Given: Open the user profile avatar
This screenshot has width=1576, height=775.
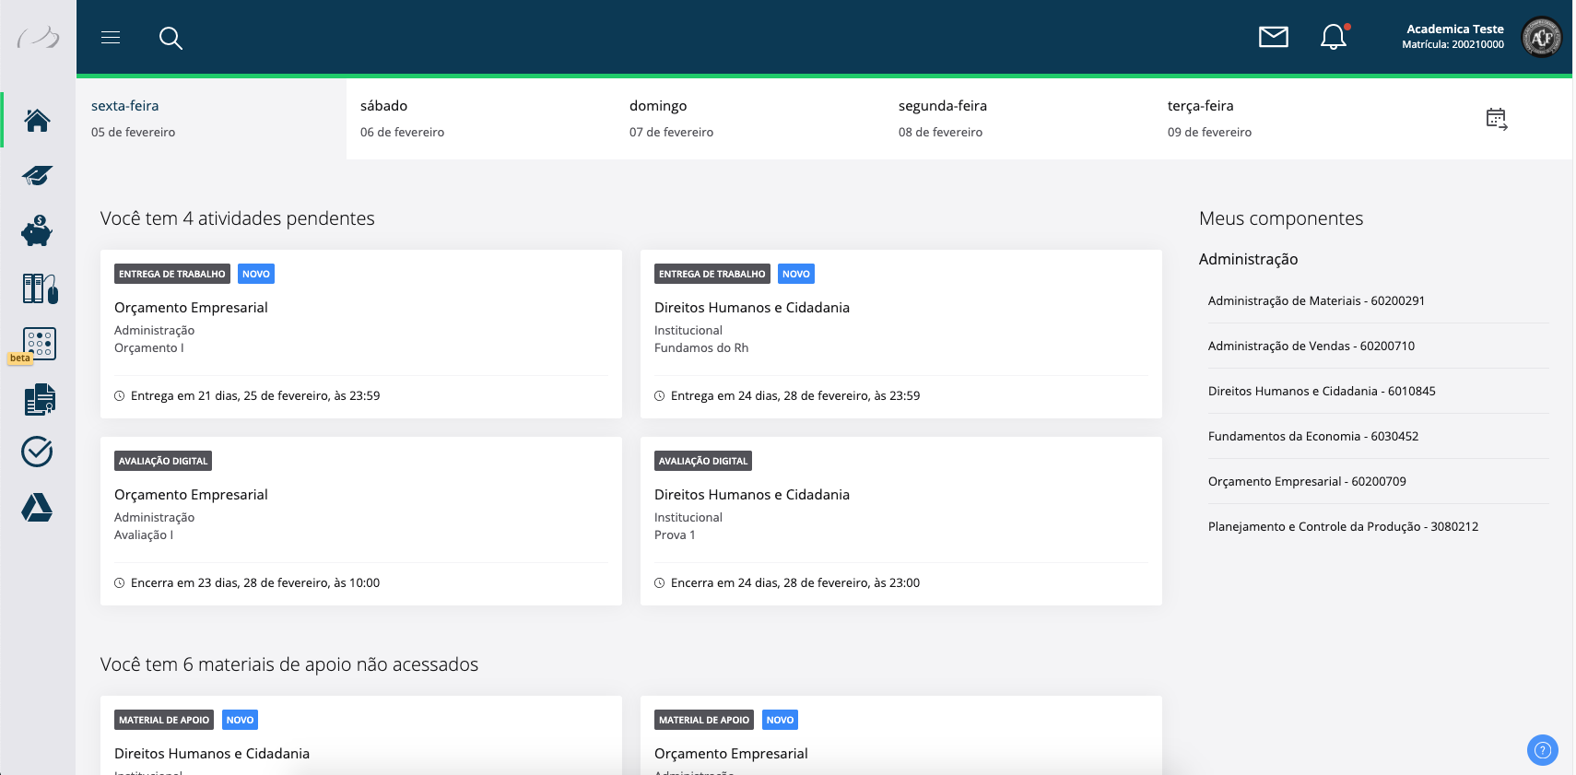Looking at the screenshot, I should [x=1541, y=38].
